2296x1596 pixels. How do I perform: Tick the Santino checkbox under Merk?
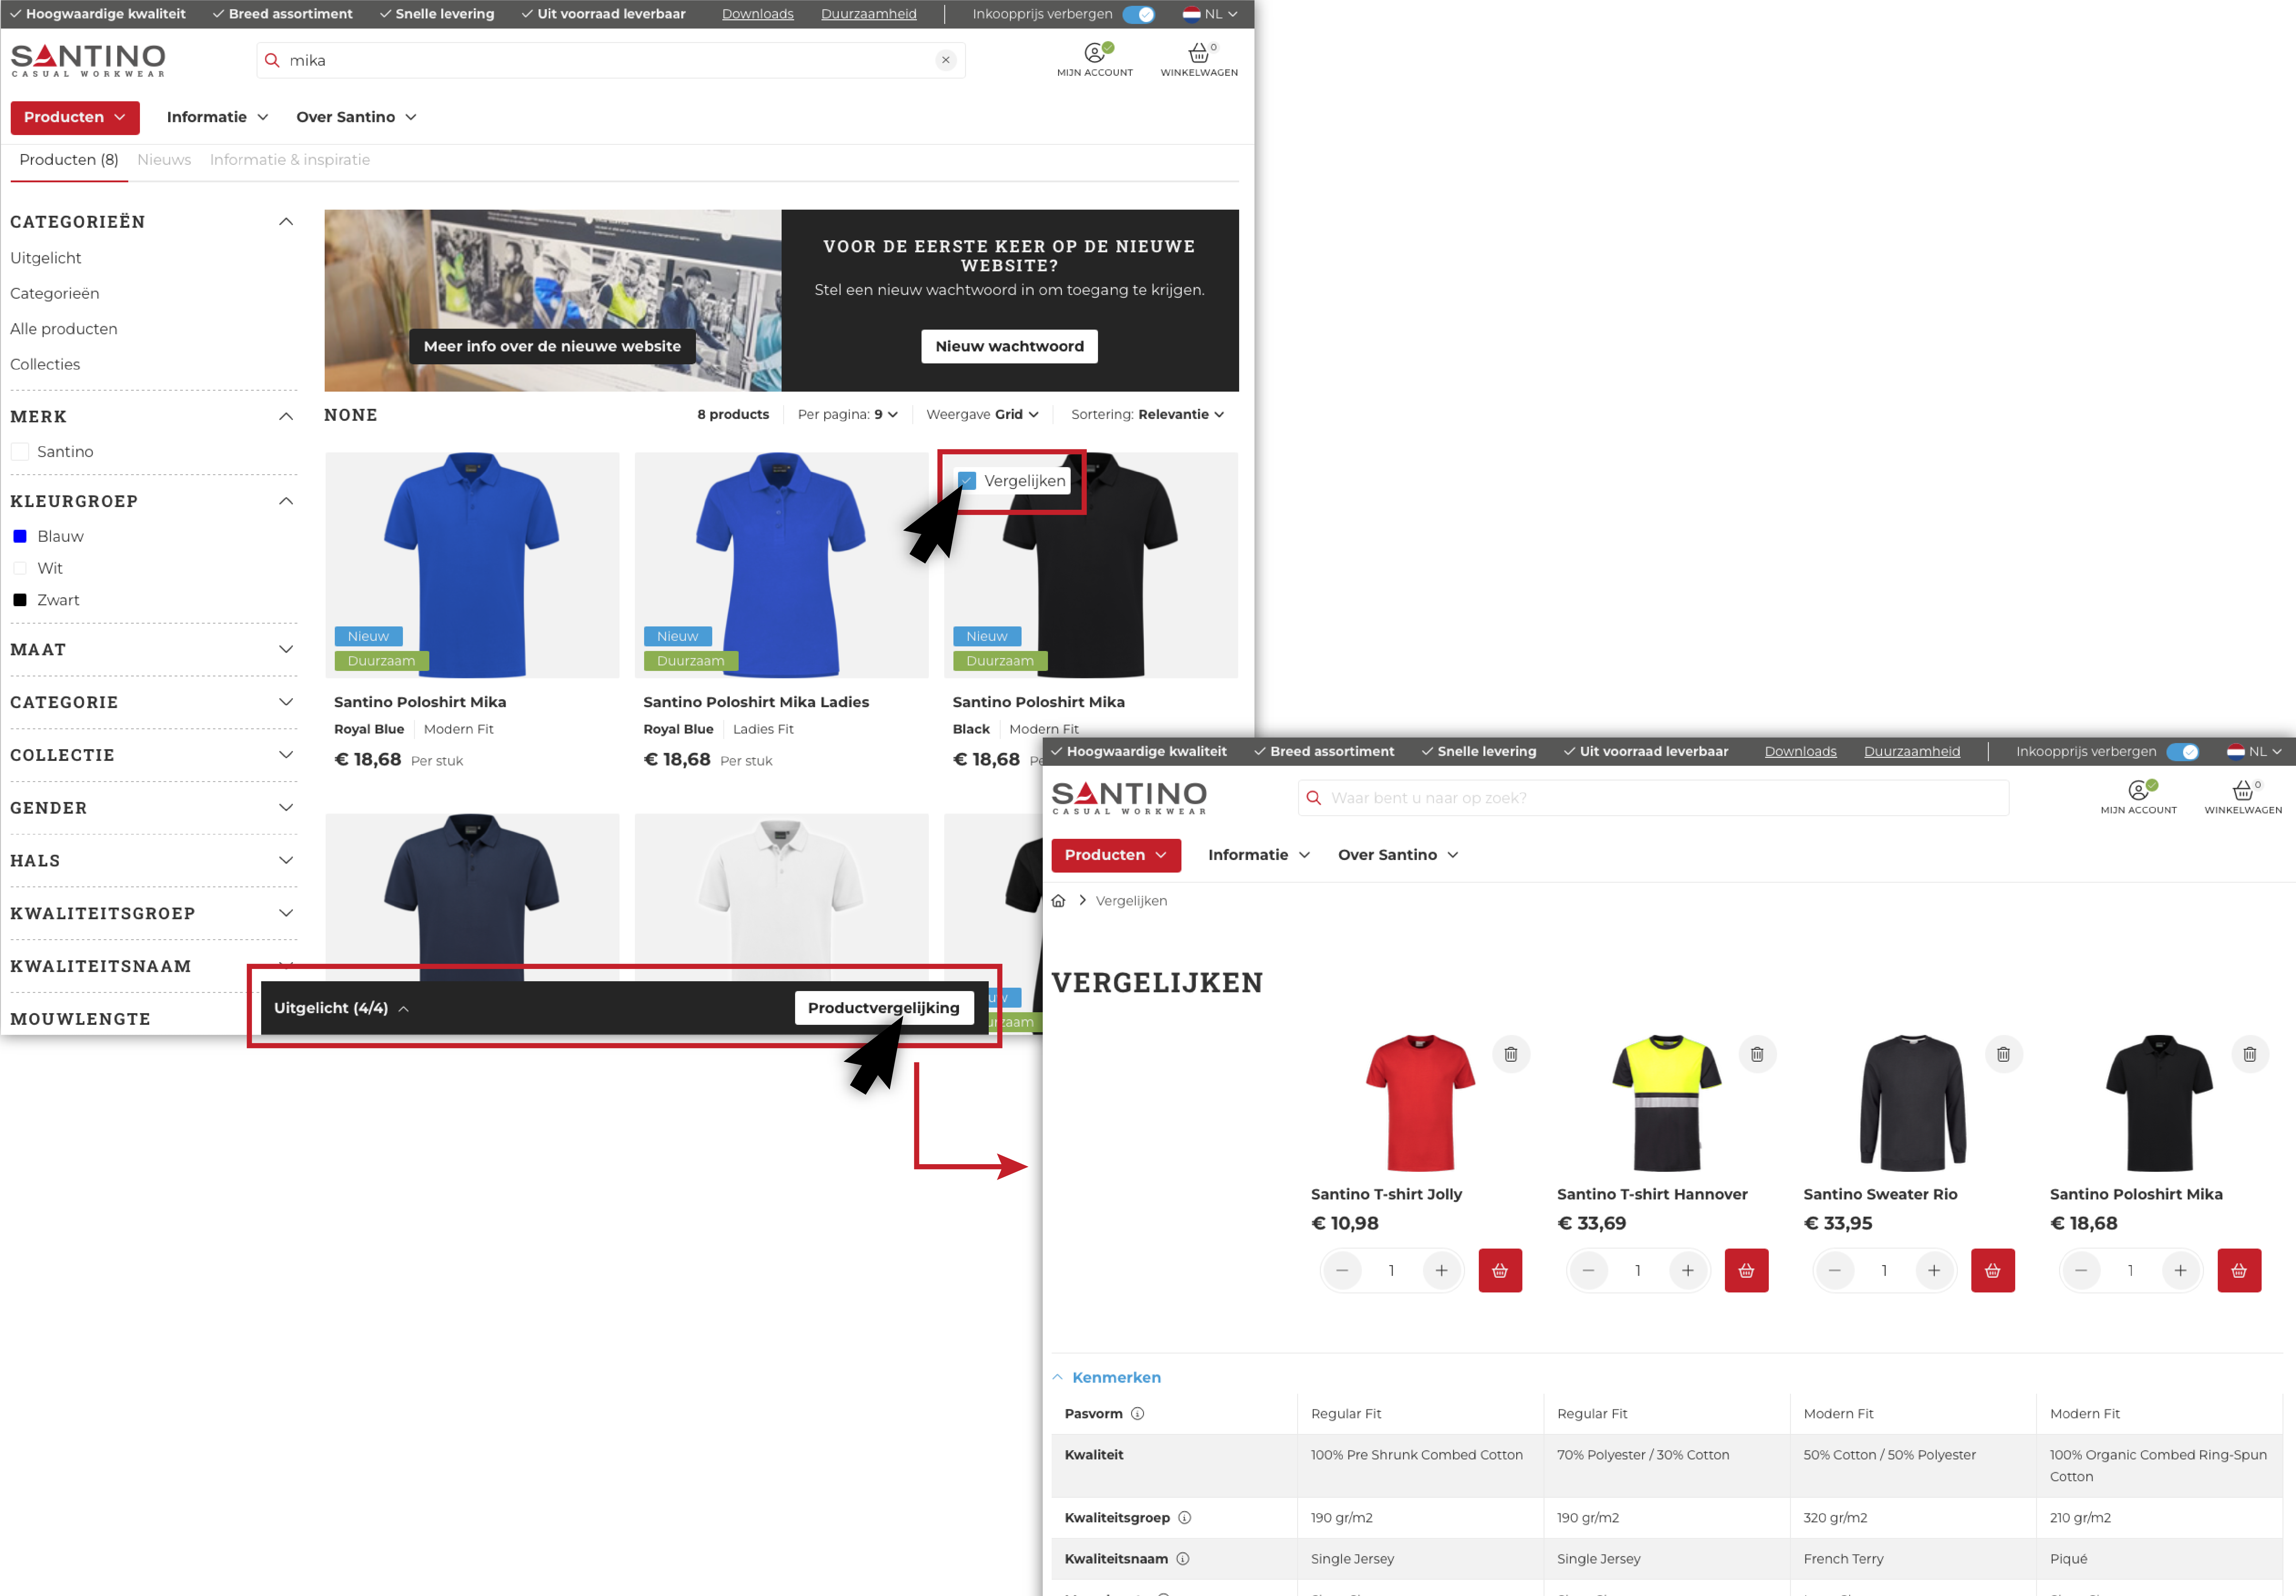click(x=20, y=452)
